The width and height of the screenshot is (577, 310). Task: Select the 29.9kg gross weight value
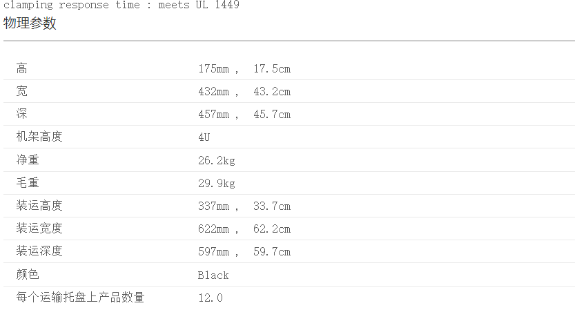point(217,183)
